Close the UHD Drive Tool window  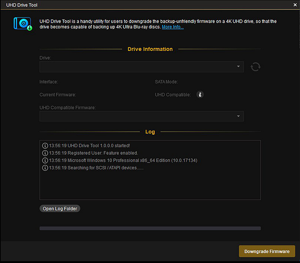[294, 5]
